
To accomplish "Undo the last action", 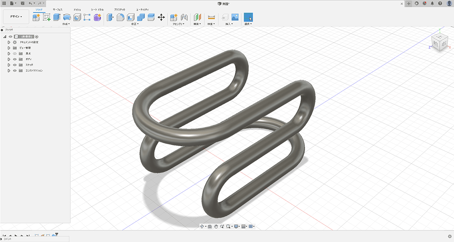I will [x=31, y=3].
